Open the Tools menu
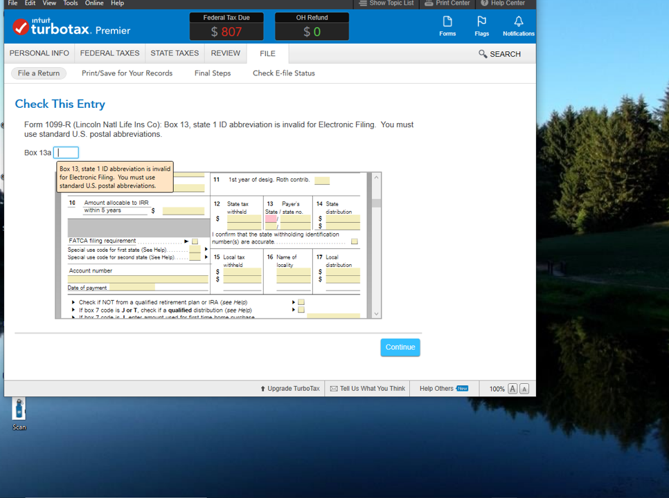 [x=70, y=3]
